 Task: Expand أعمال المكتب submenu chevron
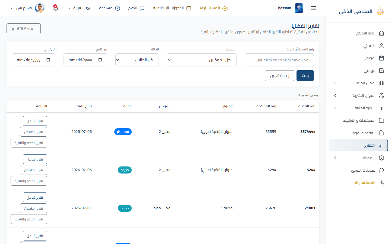[x=335, y=83]
